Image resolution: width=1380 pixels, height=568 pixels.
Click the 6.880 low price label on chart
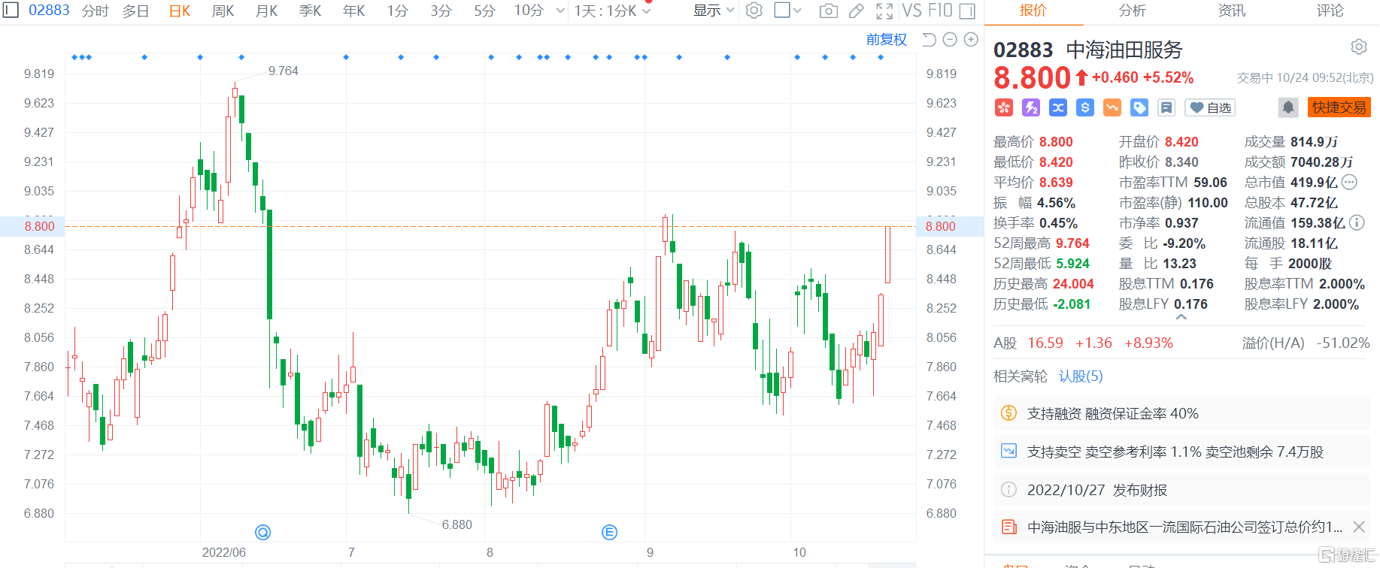coord(456,524)
